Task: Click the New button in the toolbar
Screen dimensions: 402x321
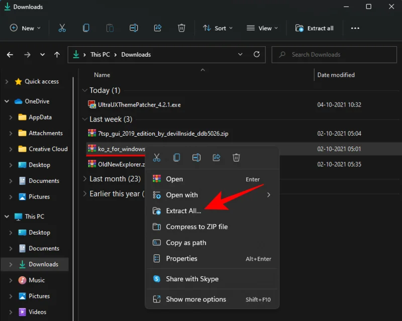Action: tap(25, 28)
